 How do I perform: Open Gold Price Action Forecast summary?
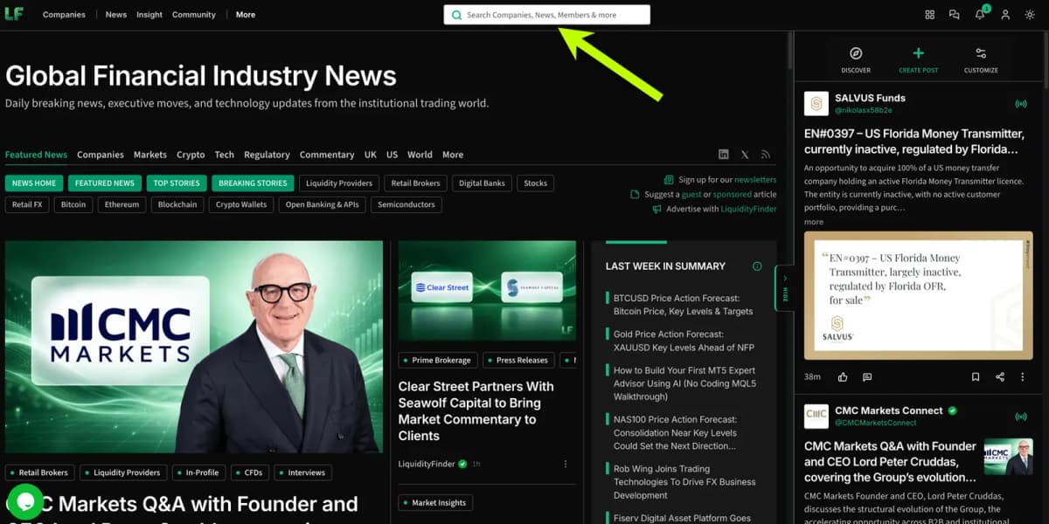pyautogui.click(x=684, y=341)
